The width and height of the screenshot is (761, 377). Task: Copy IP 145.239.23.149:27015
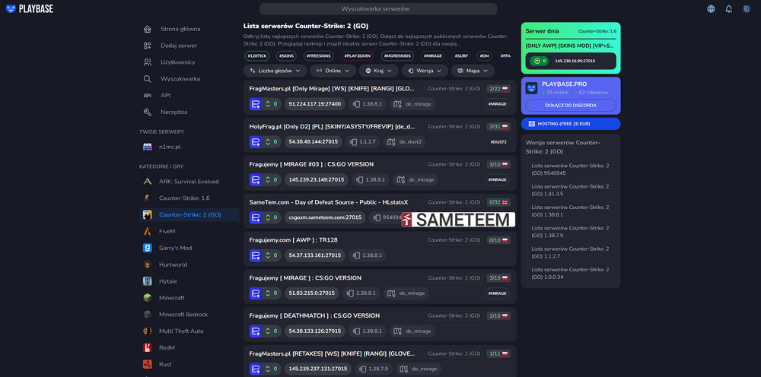pos(317,180)
